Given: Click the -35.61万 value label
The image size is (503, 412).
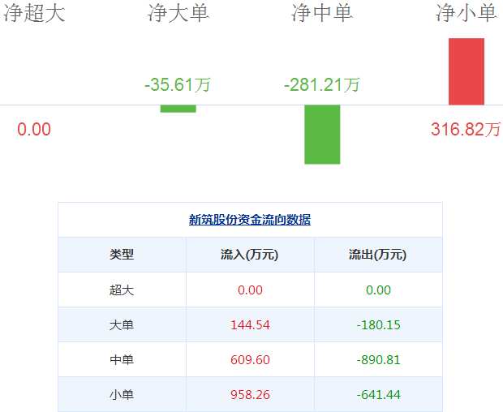Looking at the screenshot, I should pyautogui.click(x=178, y=85).
